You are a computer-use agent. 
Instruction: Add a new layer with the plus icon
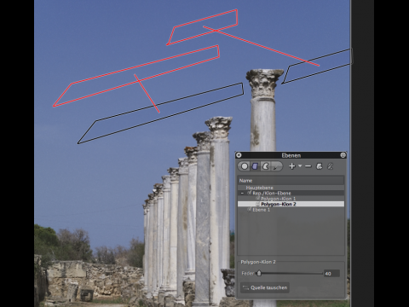point(291,166)
